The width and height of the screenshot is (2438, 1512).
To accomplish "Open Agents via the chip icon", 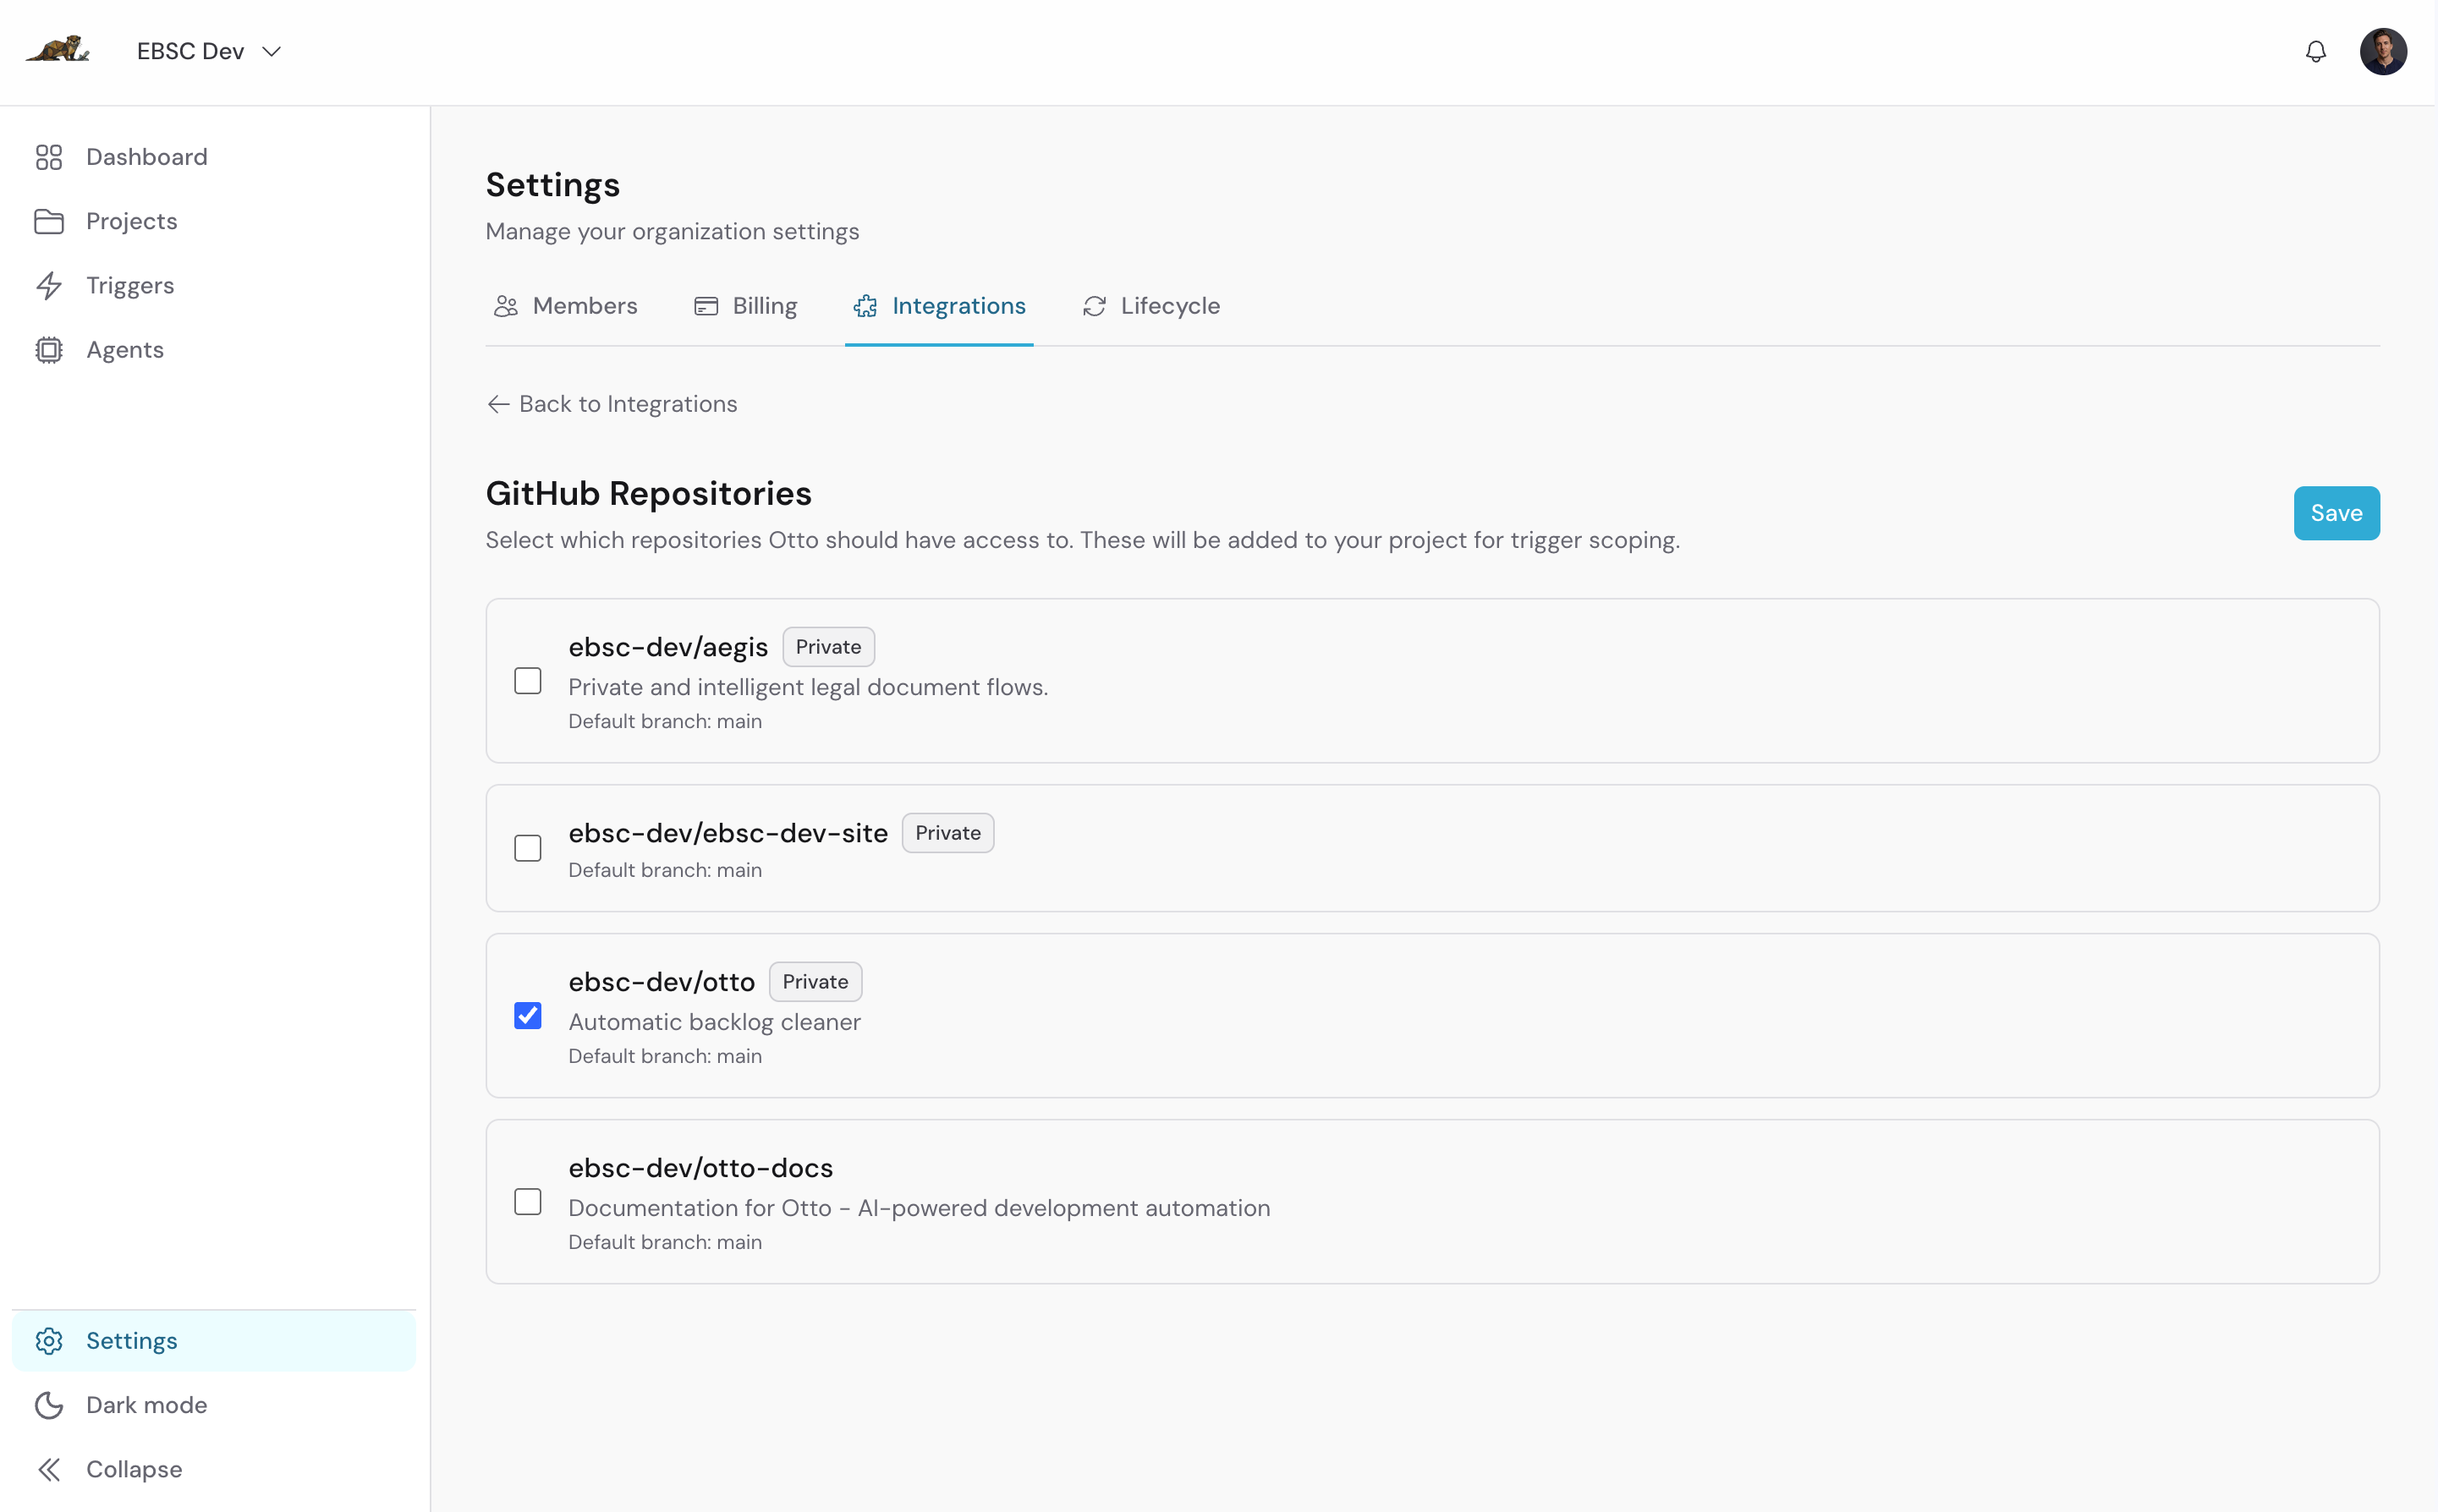I will 50,349.
